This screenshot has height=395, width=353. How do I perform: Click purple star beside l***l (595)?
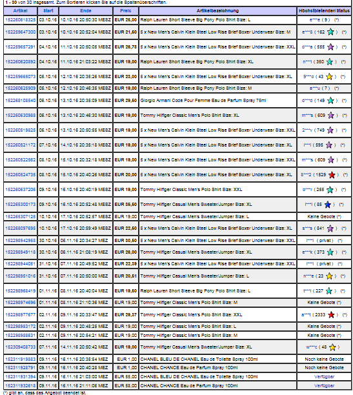click(329, 145)
